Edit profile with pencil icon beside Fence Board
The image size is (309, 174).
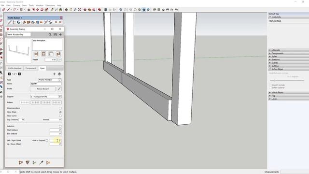(59, 89)
